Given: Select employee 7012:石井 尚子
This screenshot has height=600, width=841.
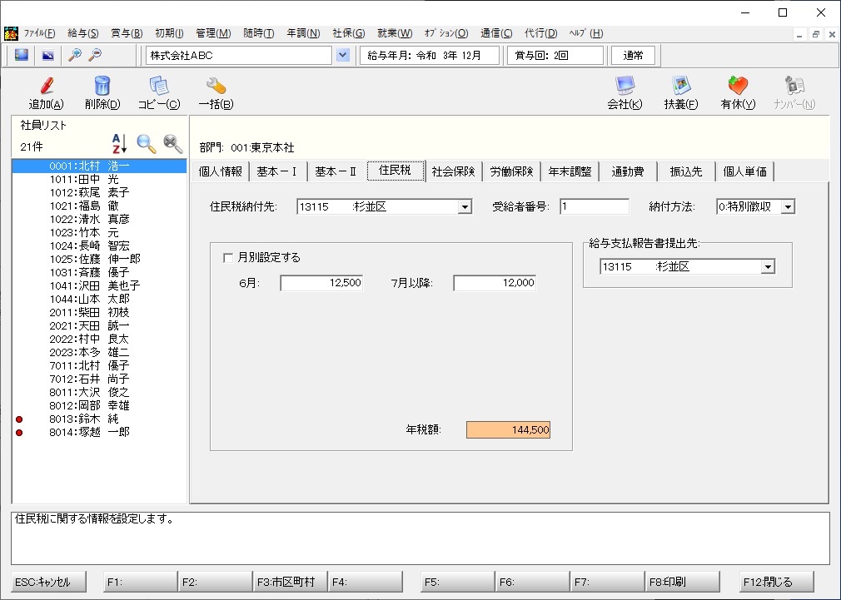Looking at the screenshot, I should click(99, 379).
